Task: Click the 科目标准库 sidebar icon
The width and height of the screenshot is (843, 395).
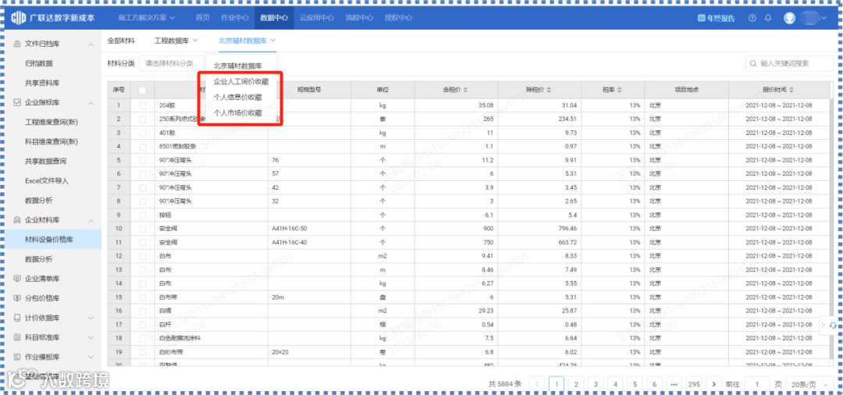Action: (x=16, y=337)
